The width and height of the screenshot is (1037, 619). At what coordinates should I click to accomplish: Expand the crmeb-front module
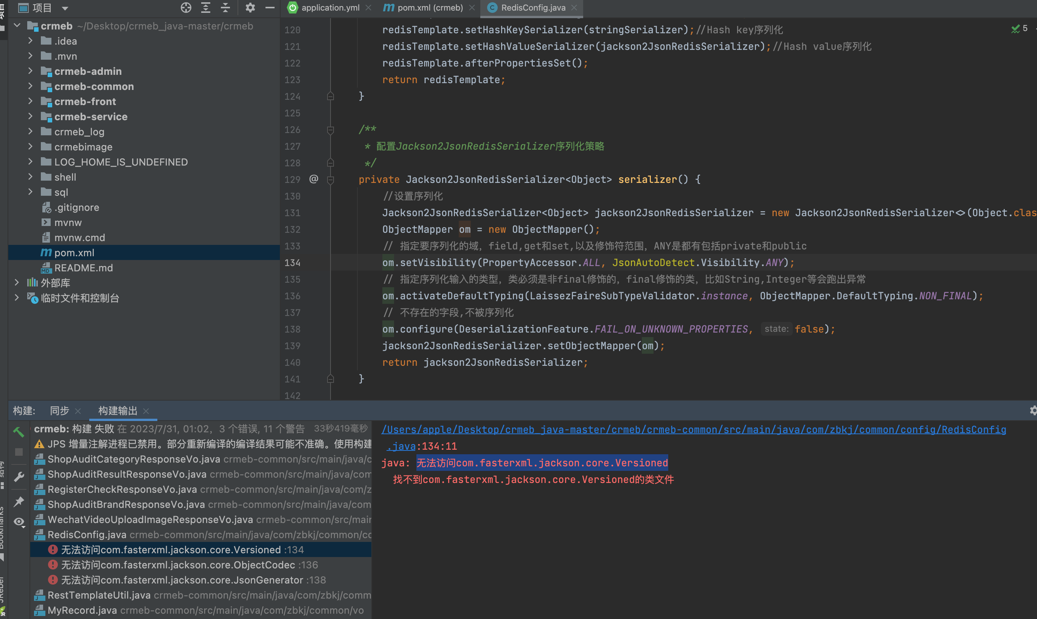point(31,101)
